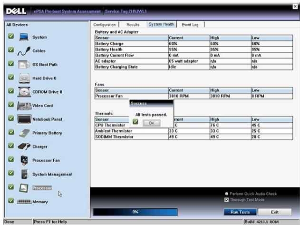300x225 pixels.
Task: Uncheck the System Management checkbox
Action: pos(11,173)
